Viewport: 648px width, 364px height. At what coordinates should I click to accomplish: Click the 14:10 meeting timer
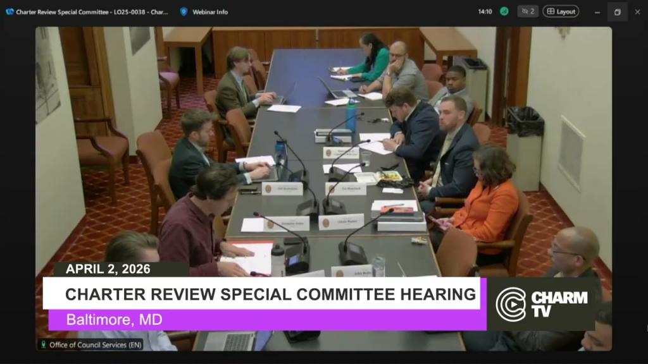(485, 11)
